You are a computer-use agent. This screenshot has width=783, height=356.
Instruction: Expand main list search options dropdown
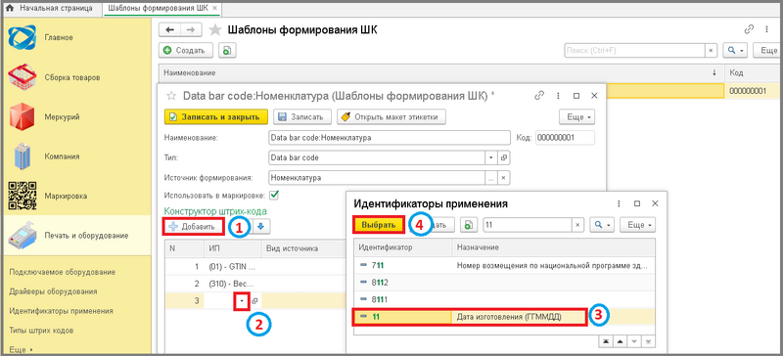click(736, 51)
